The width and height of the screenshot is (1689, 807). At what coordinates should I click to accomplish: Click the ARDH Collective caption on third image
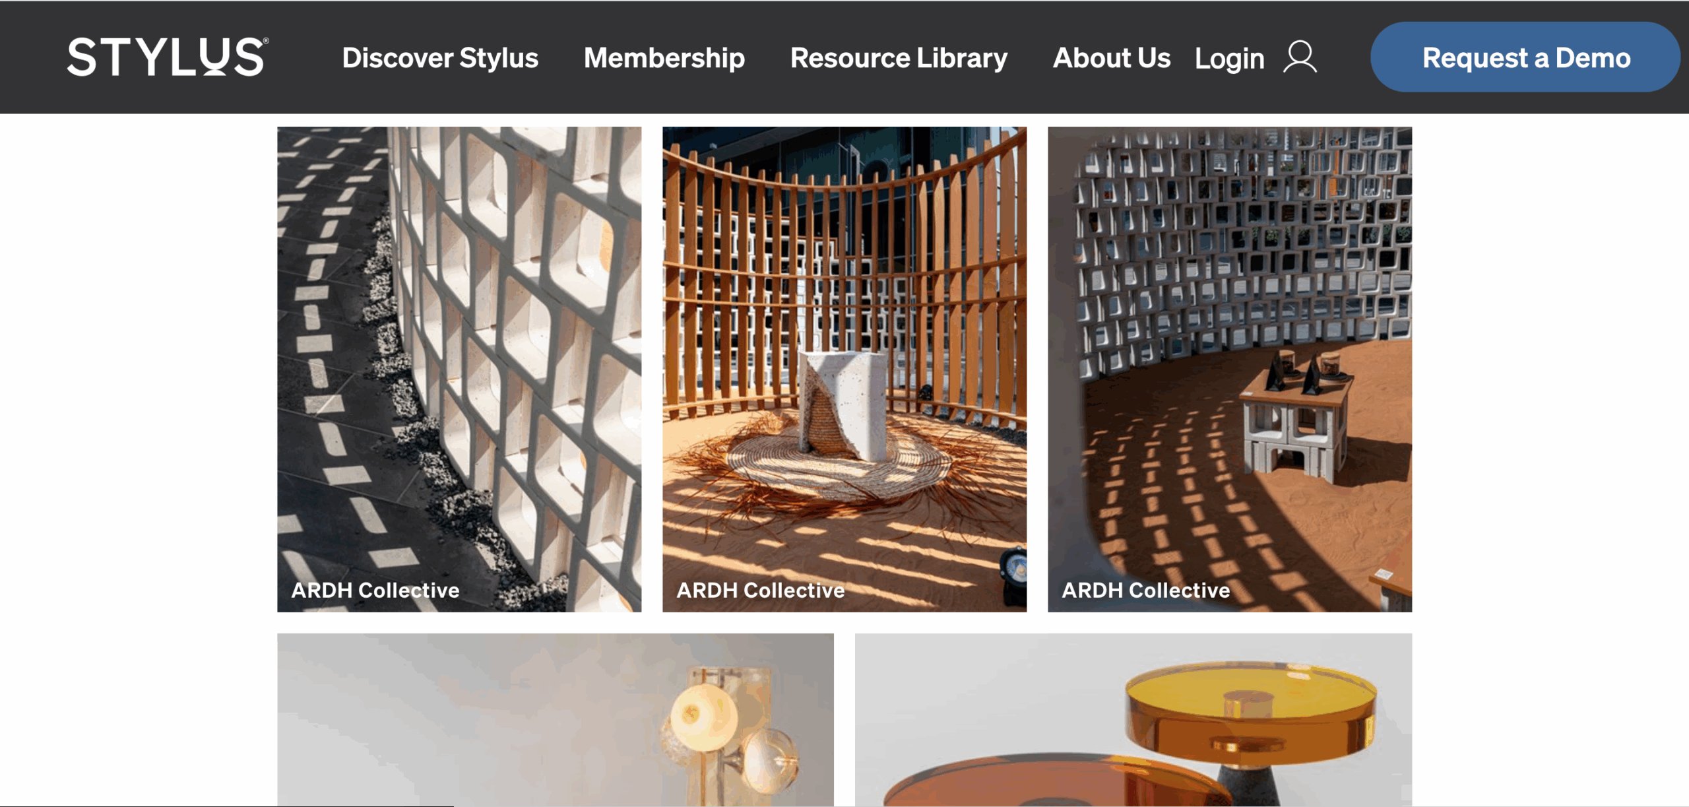[x=1146, y=590]
